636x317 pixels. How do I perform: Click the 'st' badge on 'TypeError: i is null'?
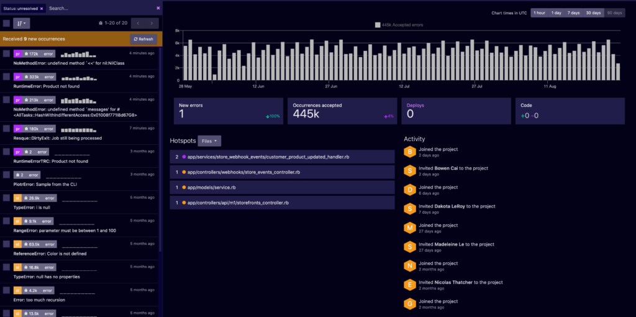pyautogui.click(x=17, y=198)
